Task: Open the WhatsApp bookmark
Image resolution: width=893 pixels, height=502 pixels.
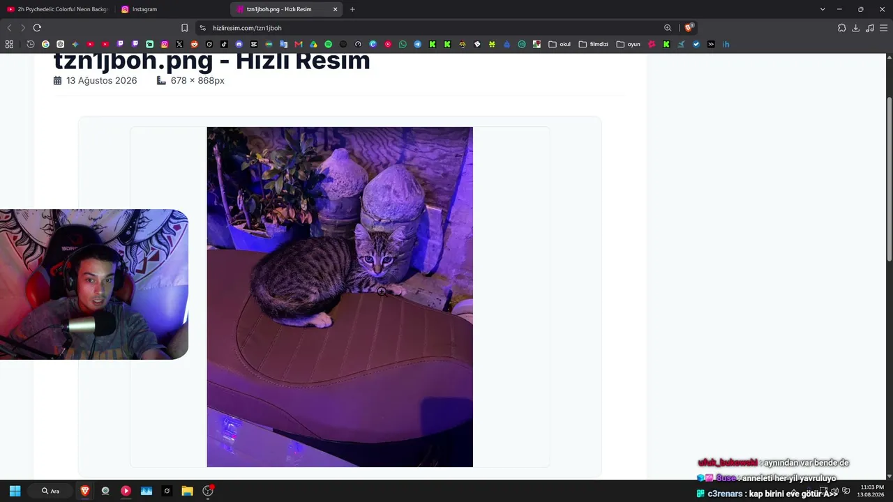Action: point(403,44)
